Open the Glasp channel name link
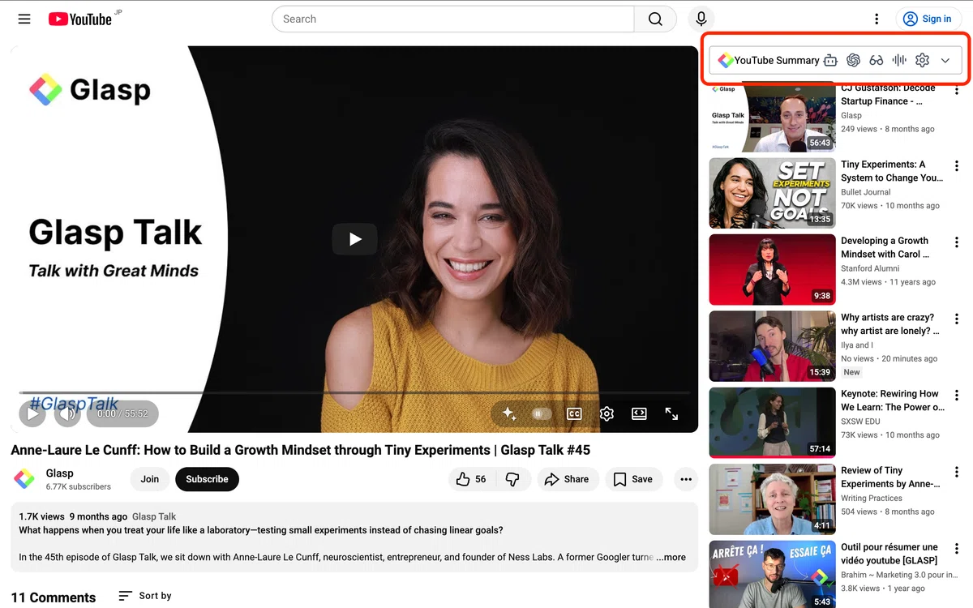The width and height of the screenshot is (973, 608). point(60,473)
